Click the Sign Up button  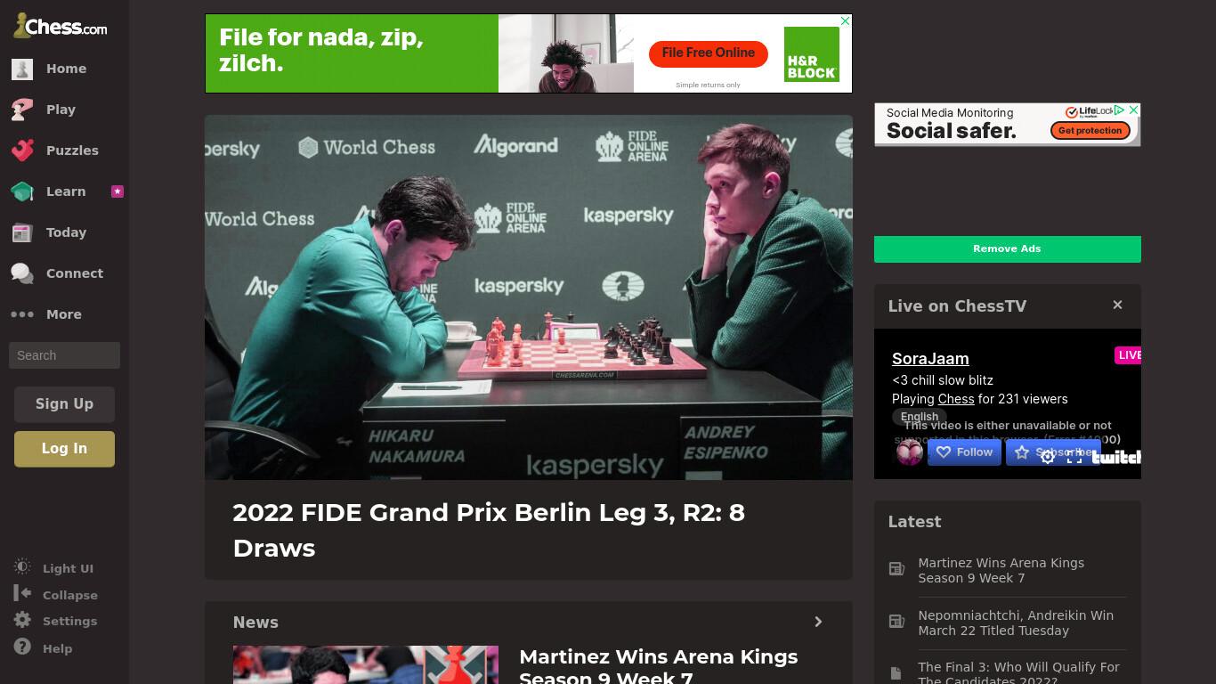click(64, 404)
